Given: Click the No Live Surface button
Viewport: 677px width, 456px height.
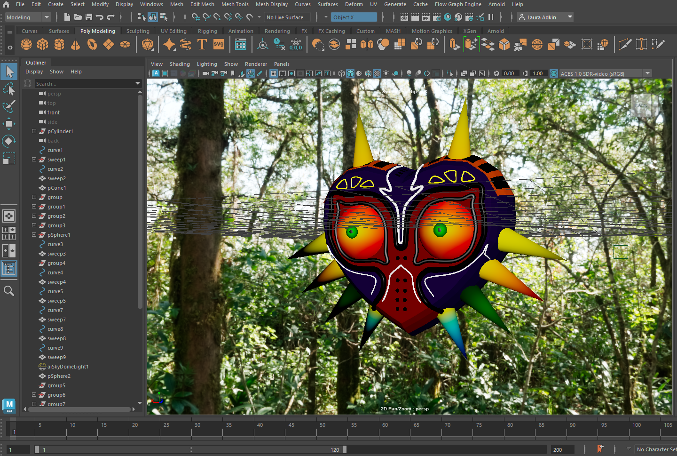Looking at the screenshot, I should 287,17.
